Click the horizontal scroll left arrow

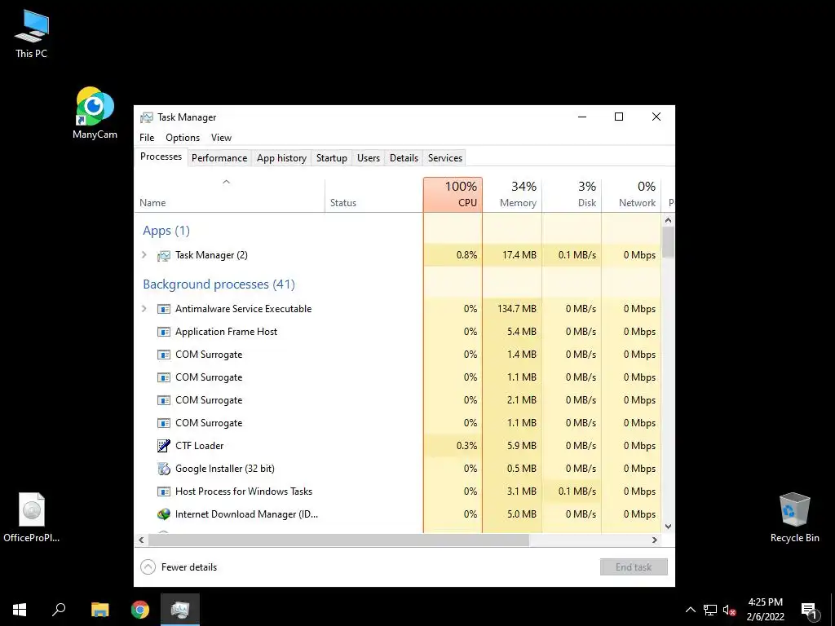click(141, 540)
